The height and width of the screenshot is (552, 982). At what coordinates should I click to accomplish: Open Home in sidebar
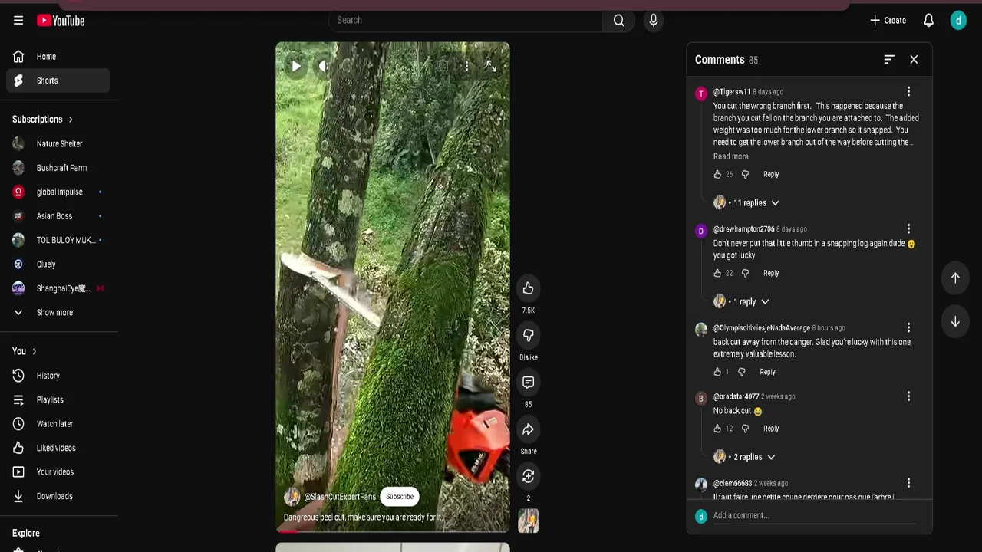coord(58,57)
